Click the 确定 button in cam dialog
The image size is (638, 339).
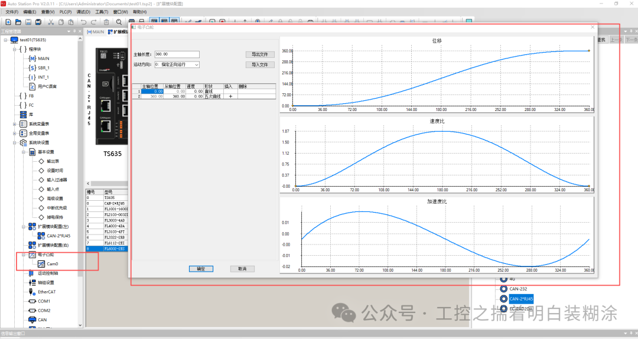point(201,269)
